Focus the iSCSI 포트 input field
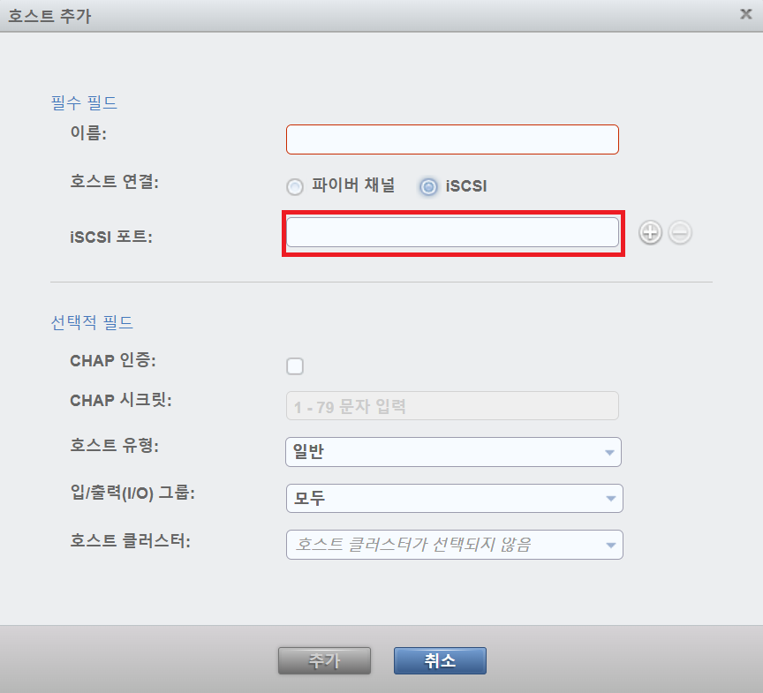The width and height of the screenshot is (763, 693). pos(452,232)
